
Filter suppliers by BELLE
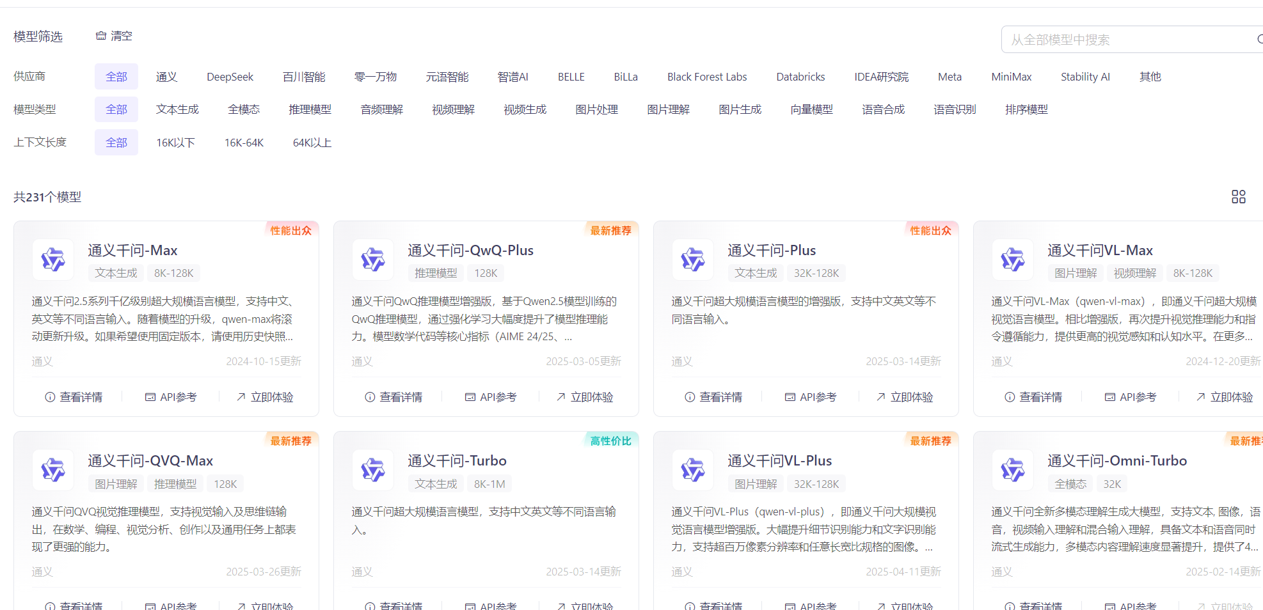click(x=571, y=77)
